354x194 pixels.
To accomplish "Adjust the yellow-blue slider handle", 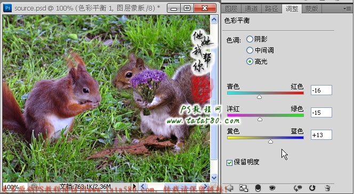I will [270, 141].
